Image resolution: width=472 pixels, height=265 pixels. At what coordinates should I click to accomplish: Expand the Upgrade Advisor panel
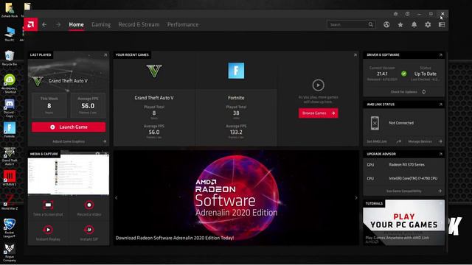click(441, 154)
